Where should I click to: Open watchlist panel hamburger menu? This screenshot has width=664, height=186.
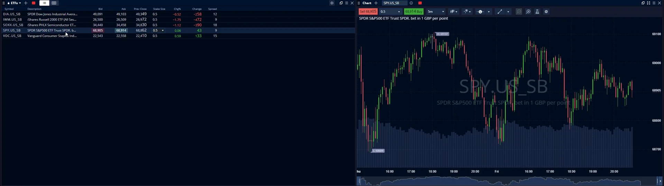coord(347,3)
